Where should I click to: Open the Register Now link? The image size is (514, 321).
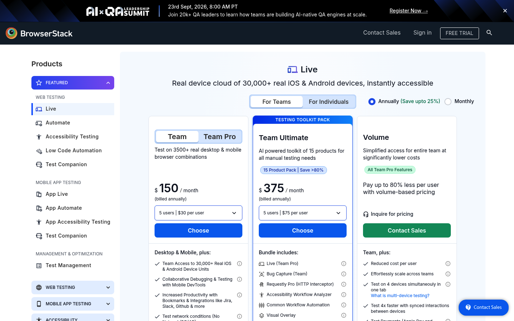coord(409,11)
